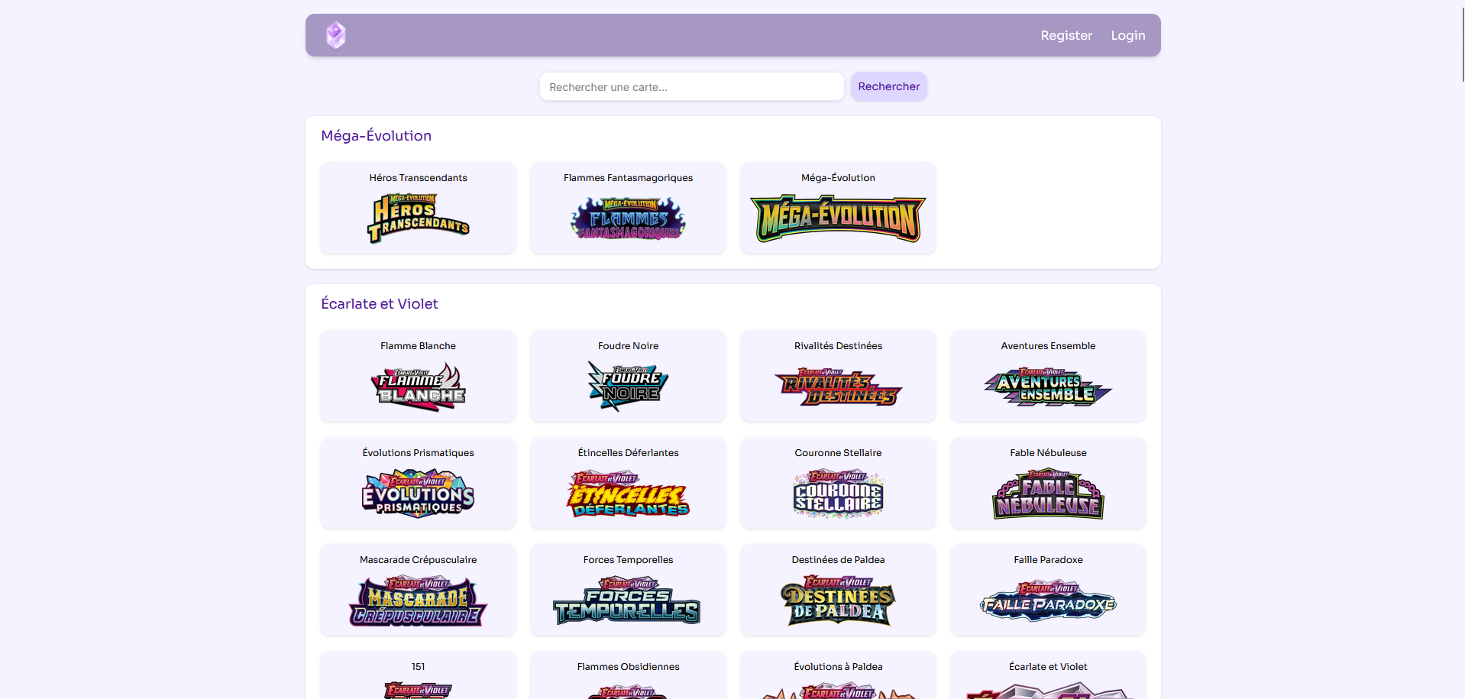Open the Aventures Ensemble set logo
The height and width of the screenshot is (699, 1465).
point(1048,387)
